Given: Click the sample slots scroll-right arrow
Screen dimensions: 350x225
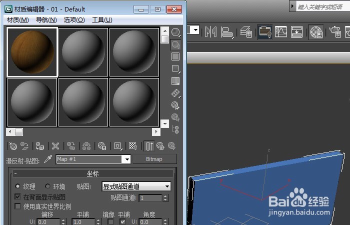Looking at the screenshot, I should (156, 131).
